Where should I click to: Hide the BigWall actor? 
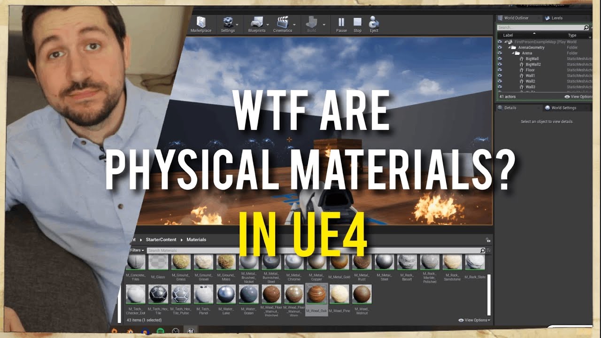pos(500,59)
